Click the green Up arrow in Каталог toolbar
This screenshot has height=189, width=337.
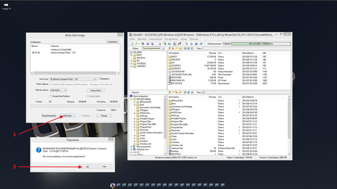coord(170,92)
